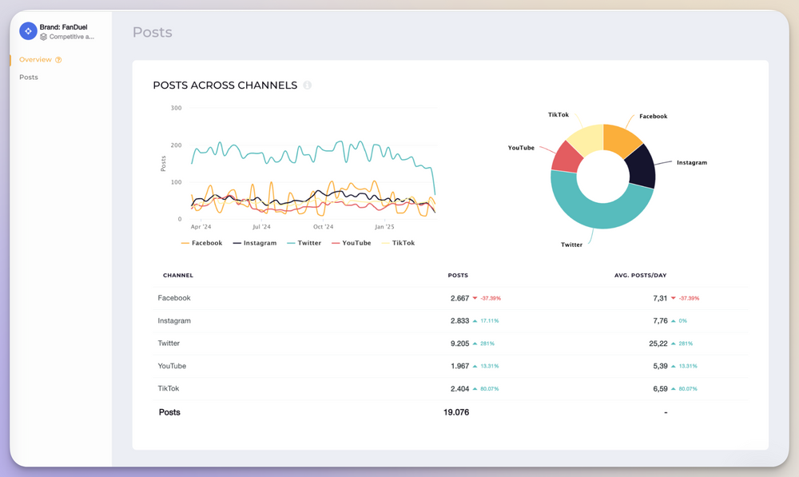Viewport: 799px width, 477px height.
Task: Open the YouTube channel row in the table
Action: tap(171, 366)
